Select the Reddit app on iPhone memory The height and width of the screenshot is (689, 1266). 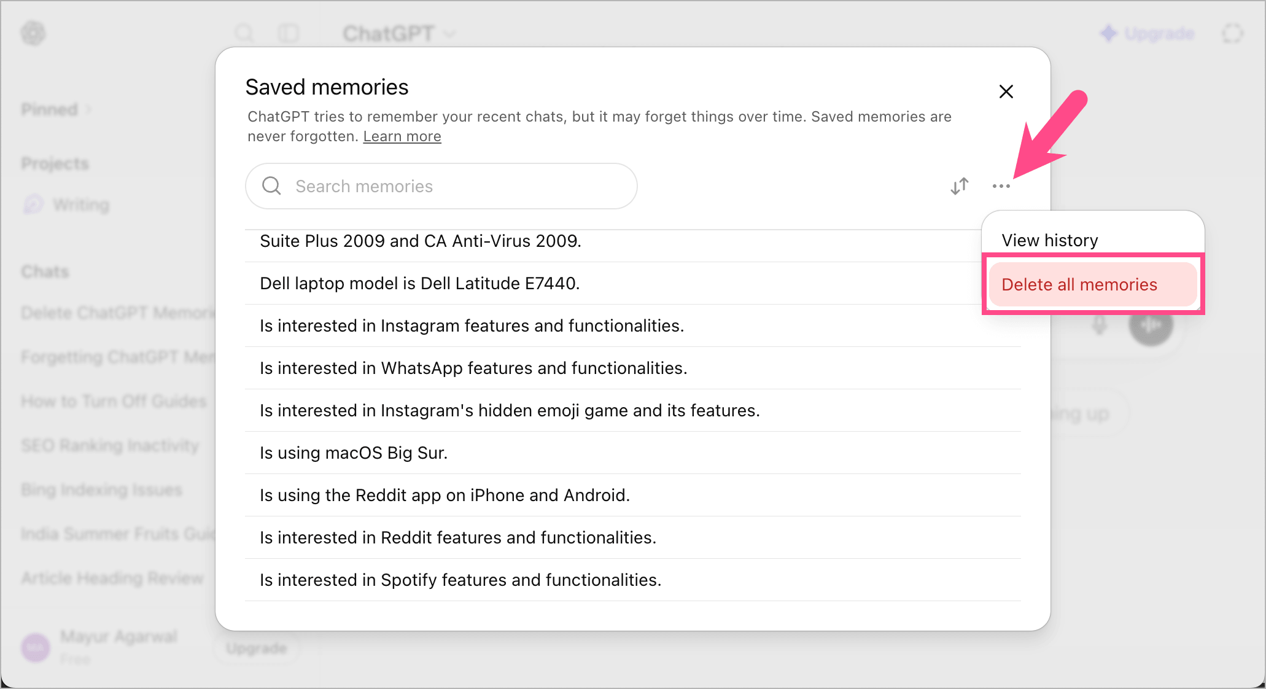point(633,495)
